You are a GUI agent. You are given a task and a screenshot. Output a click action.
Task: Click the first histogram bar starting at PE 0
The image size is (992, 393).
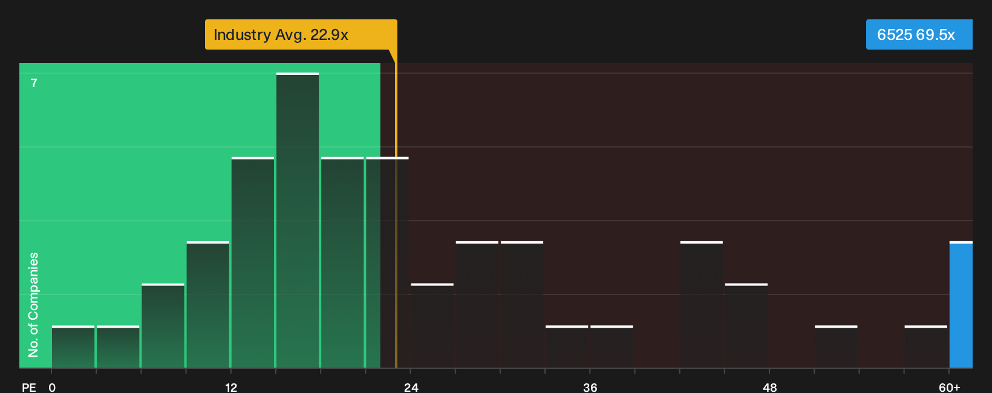[73, 346]
